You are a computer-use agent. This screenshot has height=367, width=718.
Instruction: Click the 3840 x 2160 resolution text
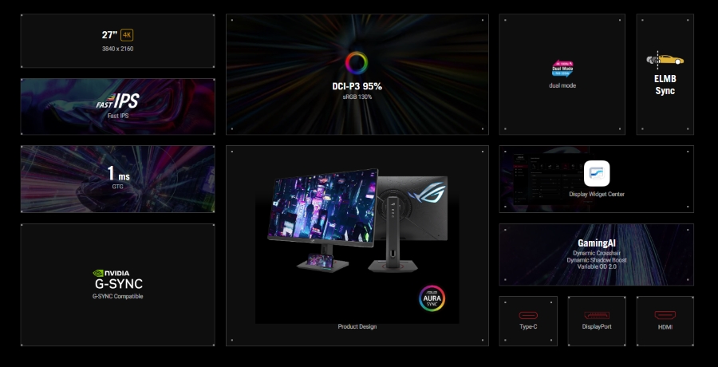point(117,49)
